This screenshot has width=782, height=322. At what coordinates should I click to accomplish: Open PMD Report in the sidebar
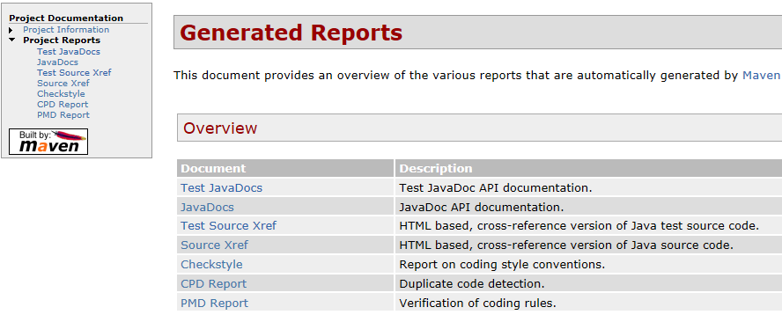63,114
